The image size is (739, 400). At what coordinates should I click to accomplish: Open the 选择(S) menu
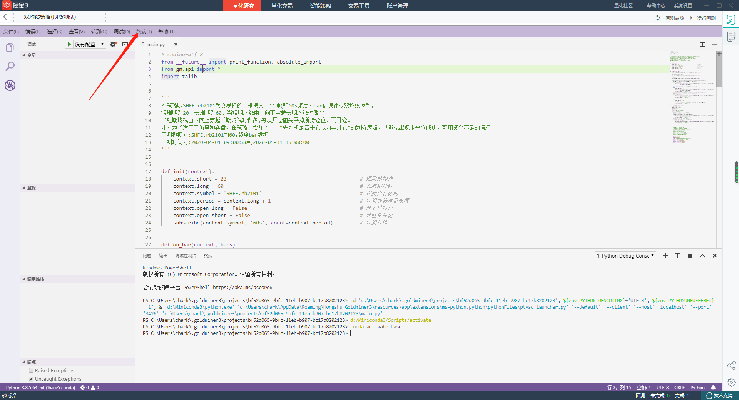coord(55,32)
